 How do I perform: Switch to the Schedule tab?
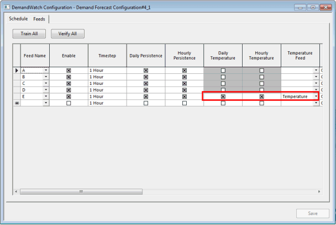pos(18,19)
